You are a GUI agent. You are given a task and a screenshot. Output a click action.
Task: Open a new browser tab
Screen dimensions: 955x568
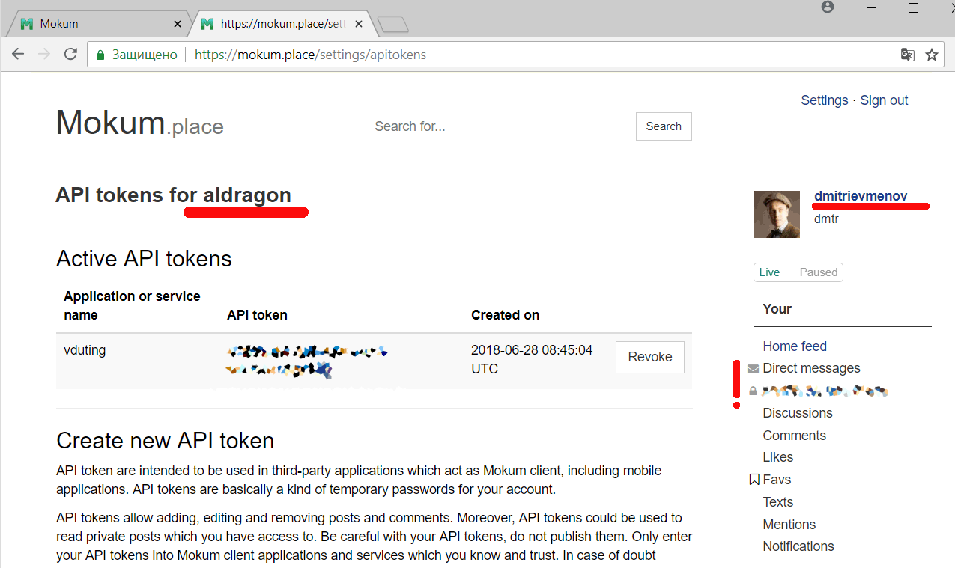coord(392,25)
